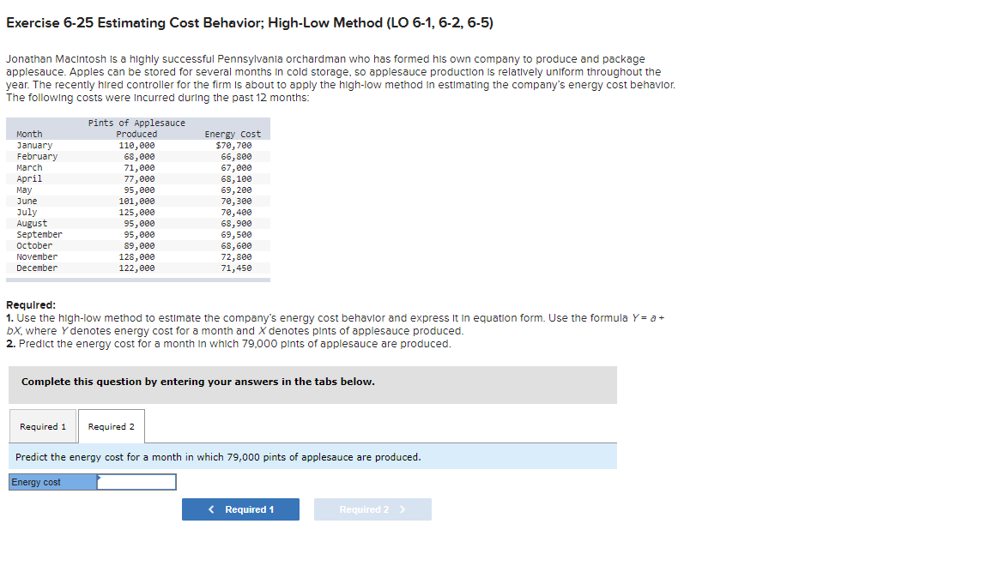The width and height of the screenshot is (987, 566).
Task: Select the exercise title heading text
Action: [x=250, y=22]
